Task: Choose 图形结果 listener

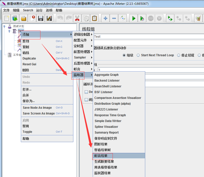Action: pos(119,144)
